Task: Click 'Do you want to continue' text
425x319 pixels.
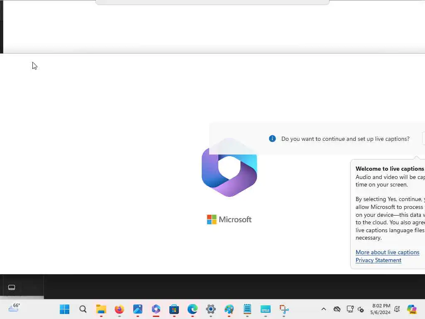Action: [x=345, y=139]
